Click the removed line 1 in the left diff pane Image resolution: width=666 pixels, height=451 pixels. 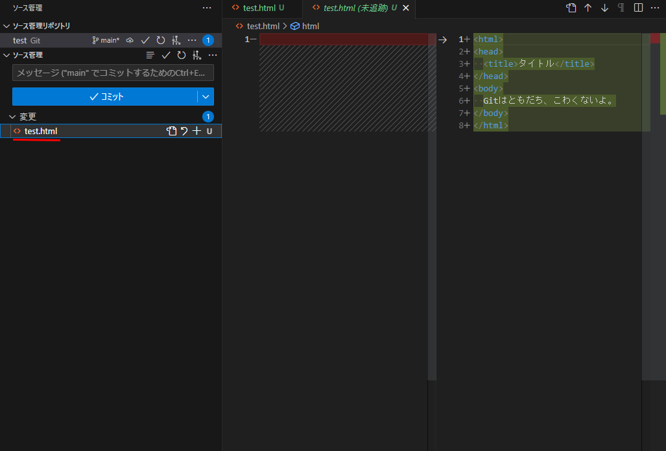(x=344, y=39)
